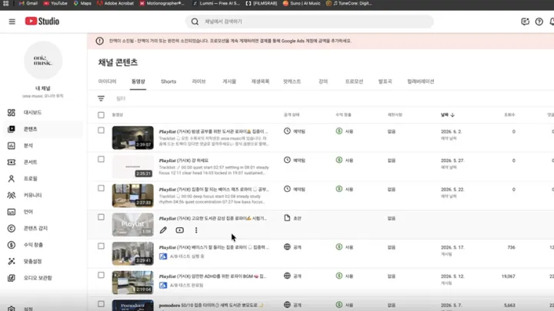Viewport: 554px width, 311px height.
Task: Click the watch-on-YouTube icon on draft row
Action: point(179,230)
